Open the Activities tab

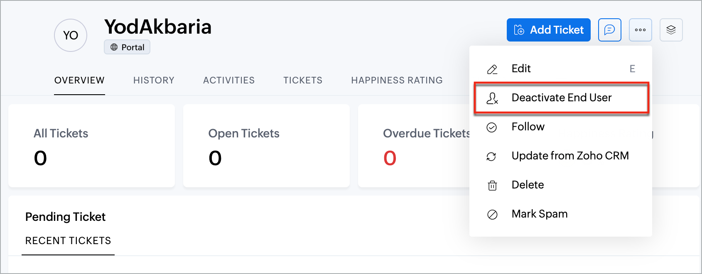pos(229,80)
